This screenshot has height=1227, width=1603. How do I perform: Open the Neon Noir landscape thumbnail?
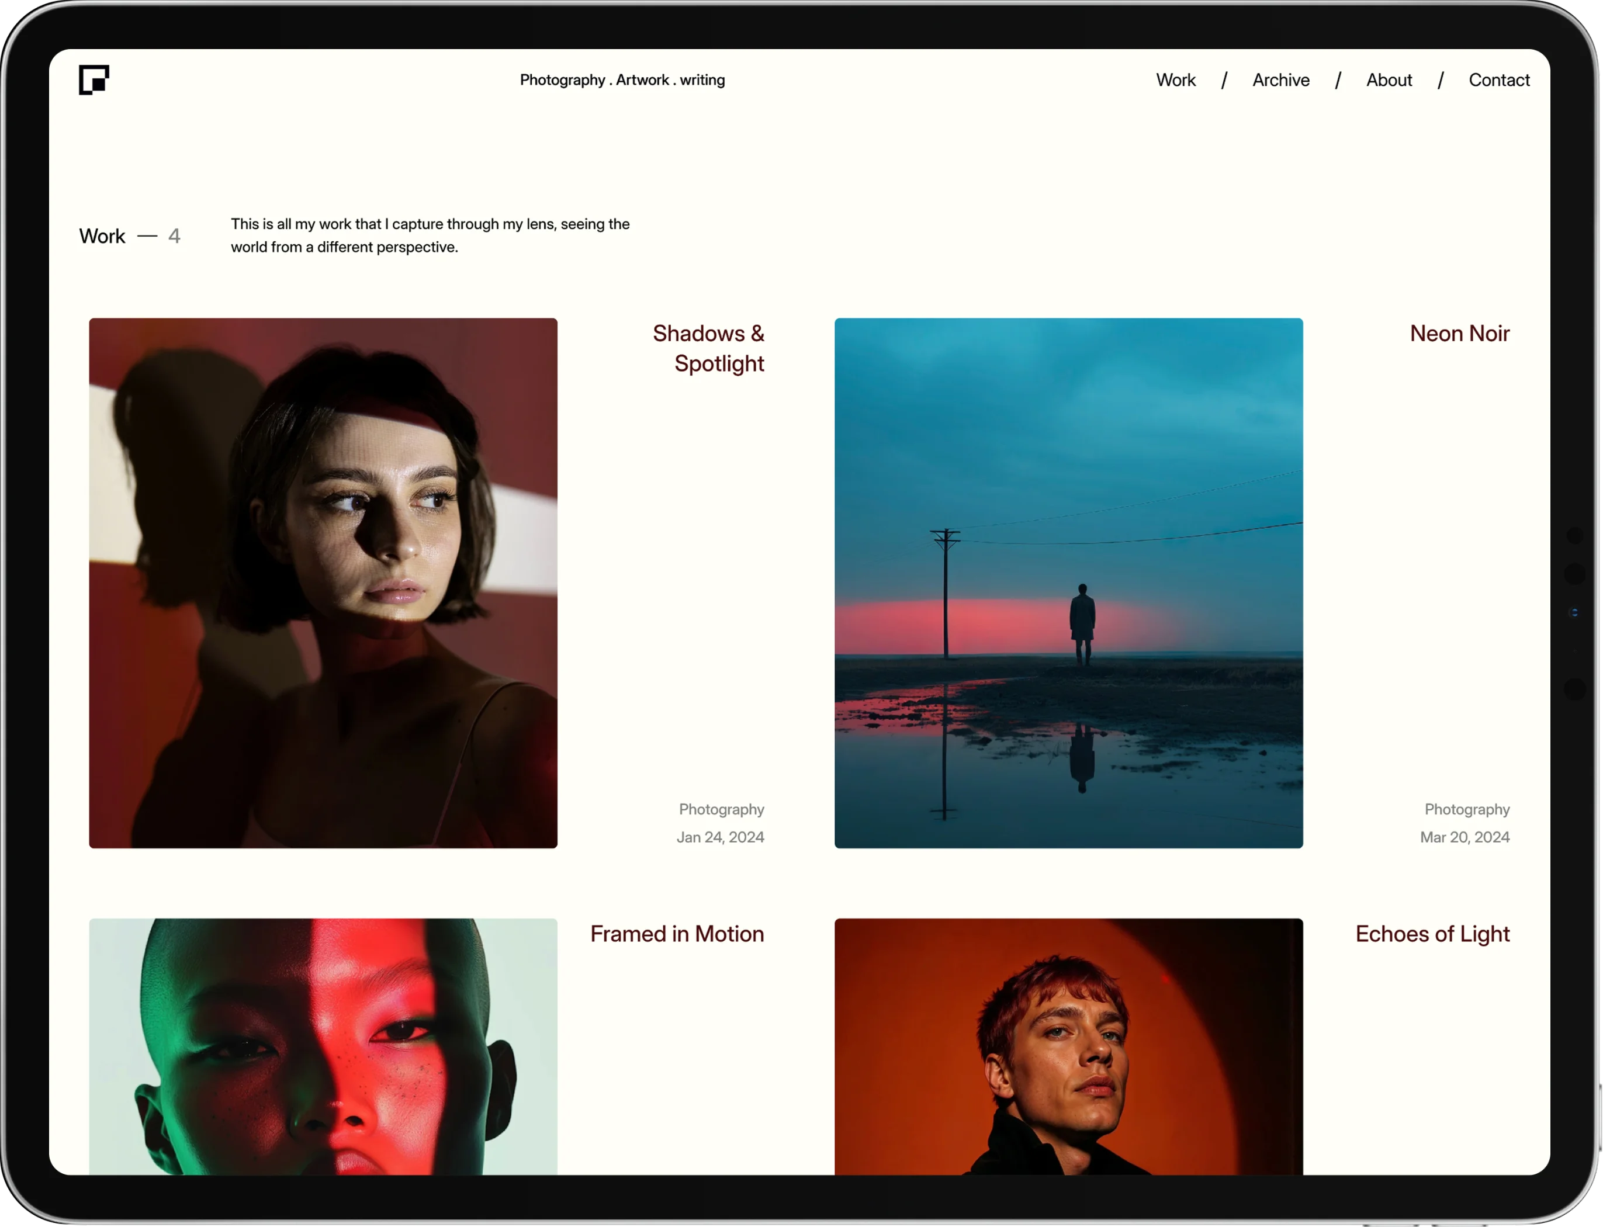pos(1068,582)
